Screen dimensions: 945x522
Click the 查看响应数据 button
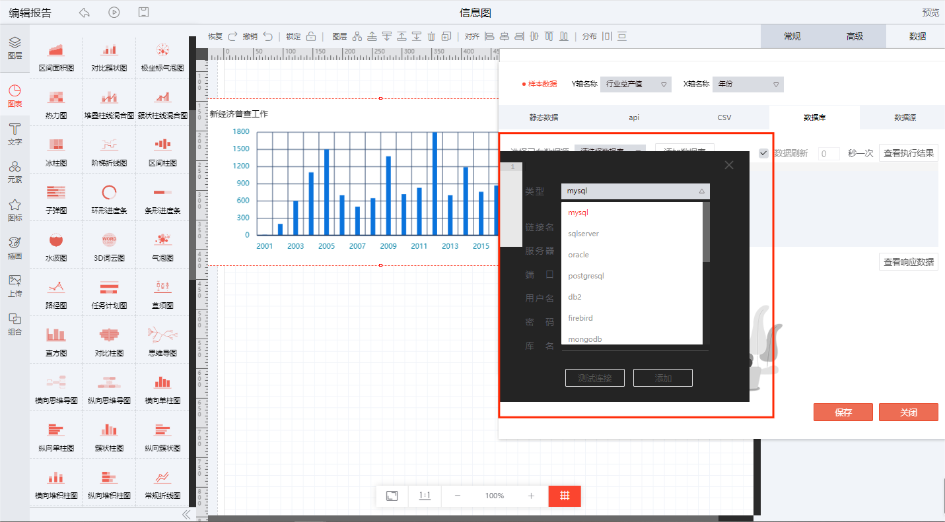(x=909, y=262)
